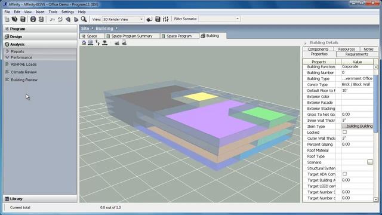The width and height of the screenshot is (382, 215).
Task: Click the Open file toolbar icon
Action: coord(14,19)
